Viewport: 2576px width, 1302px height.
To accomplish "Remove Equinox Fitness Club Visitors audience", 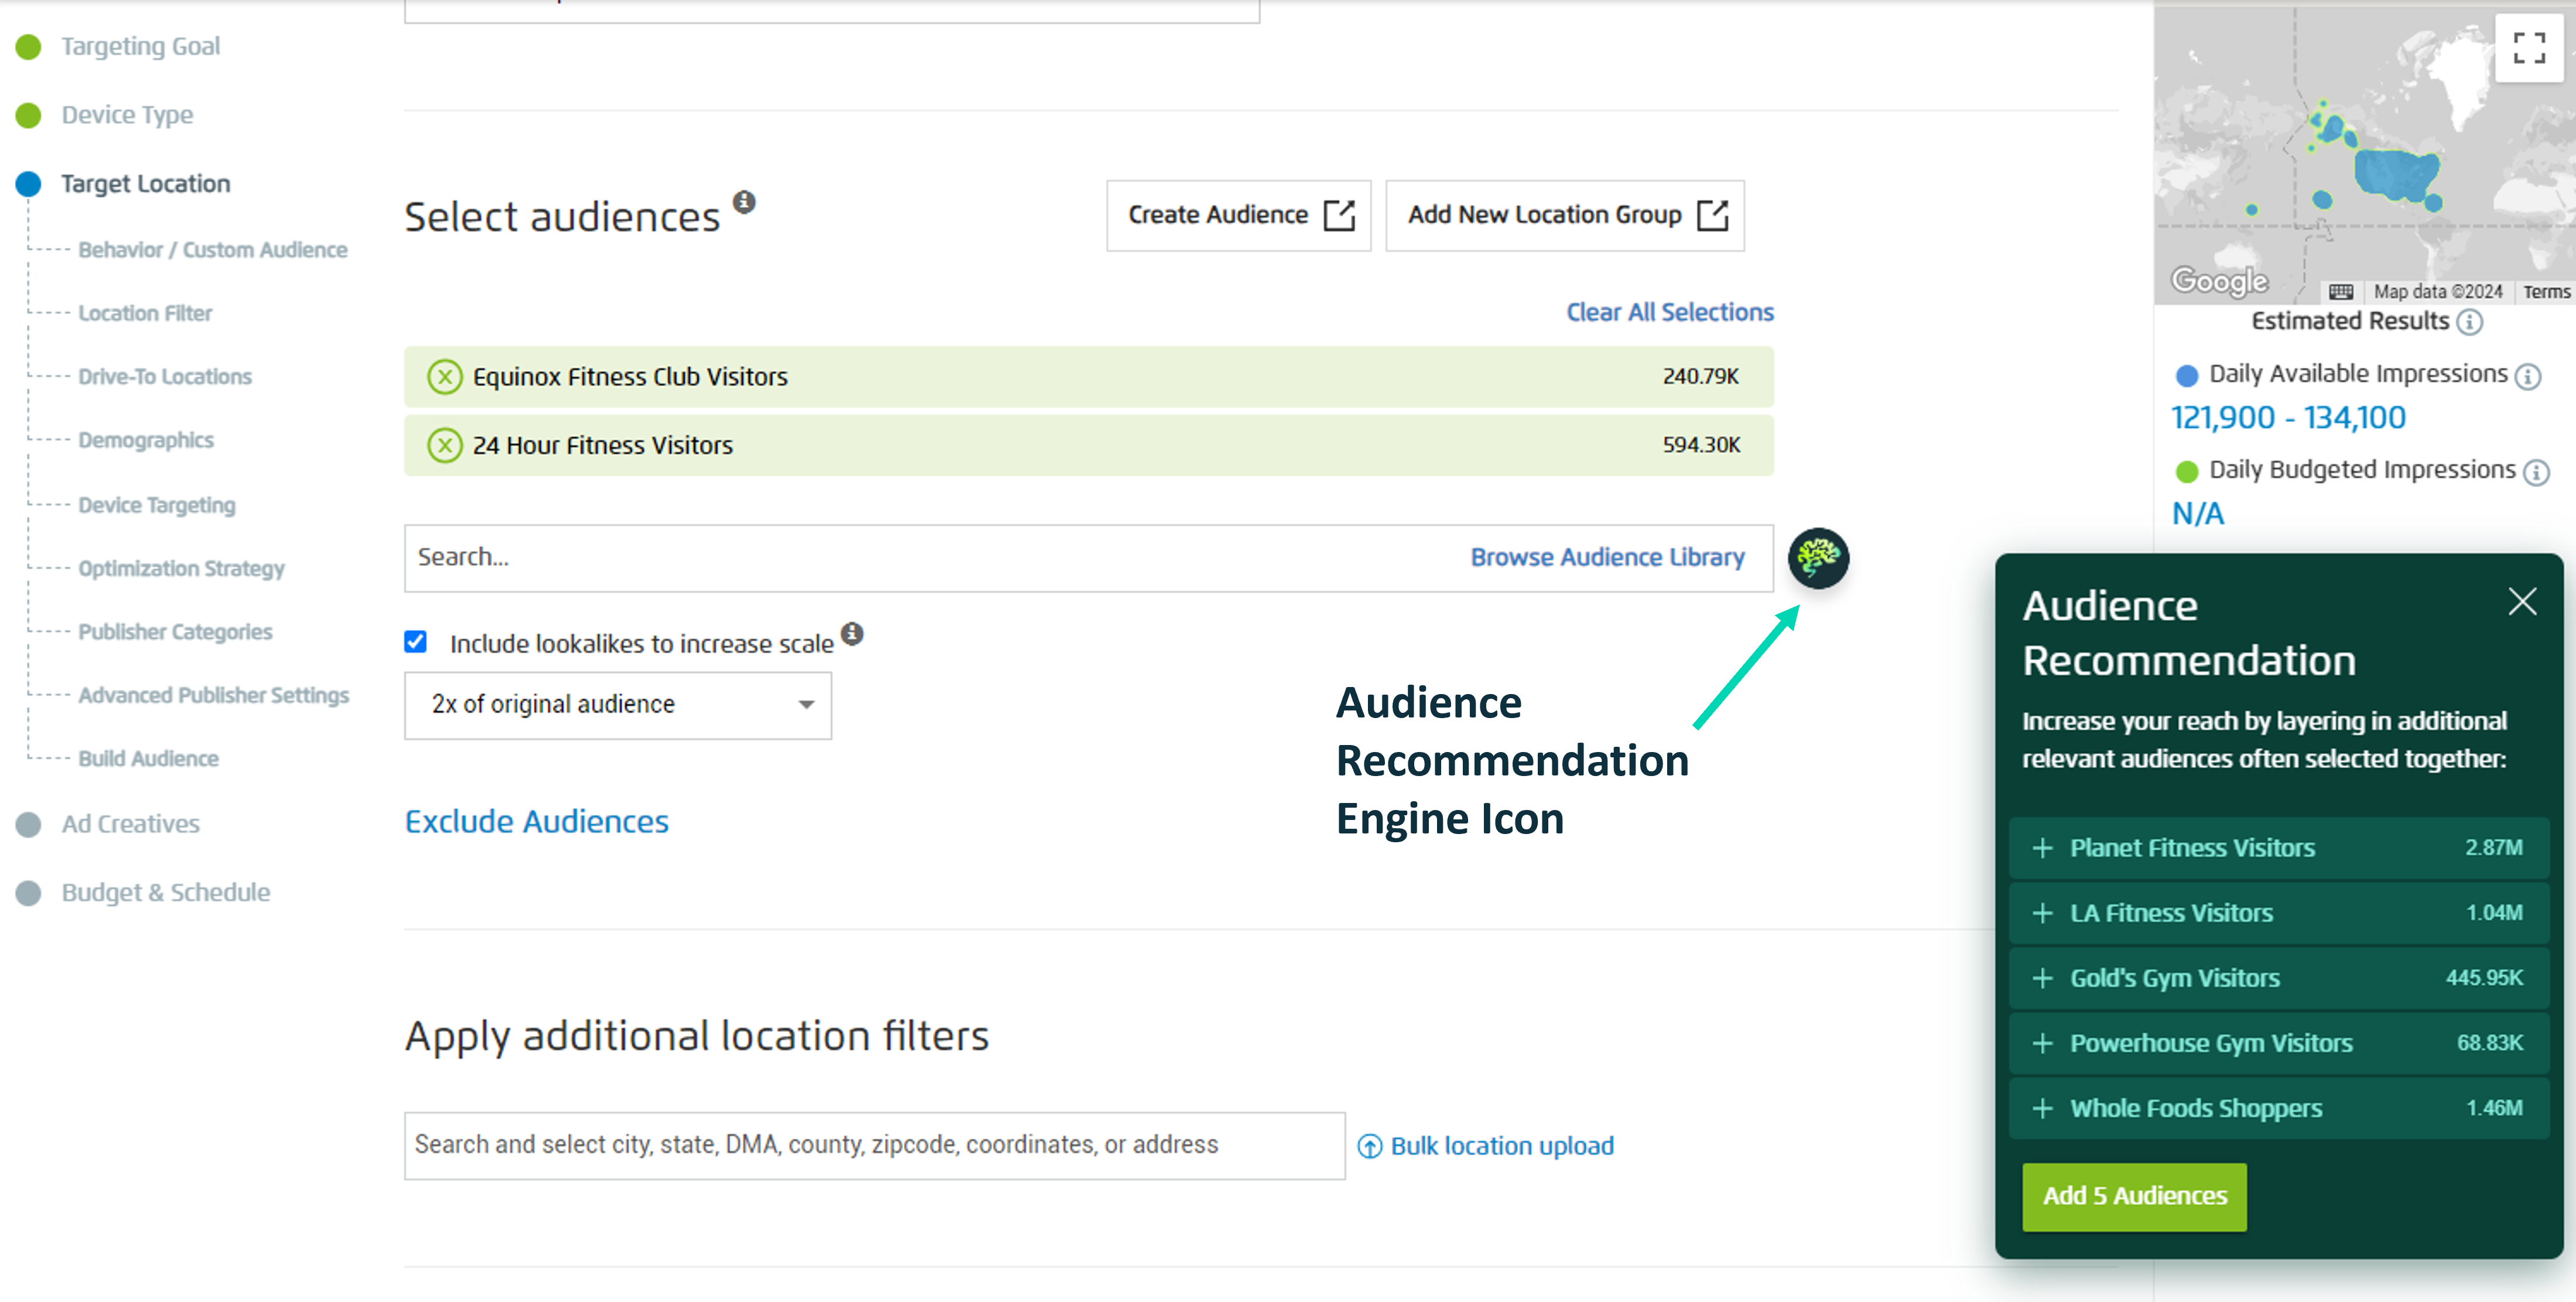I will click(444, 377).
